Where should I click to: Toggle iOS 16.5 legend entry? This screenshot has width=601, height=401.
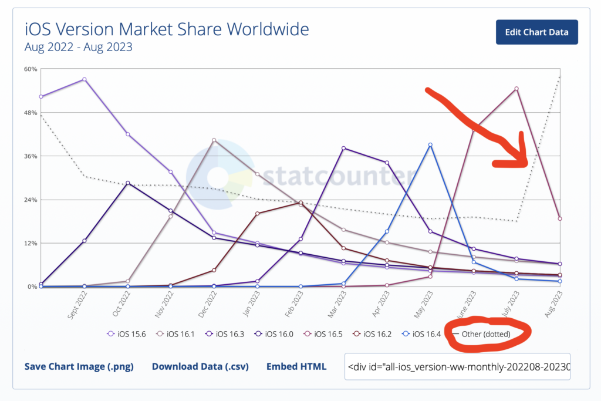(x=323, y=334)
